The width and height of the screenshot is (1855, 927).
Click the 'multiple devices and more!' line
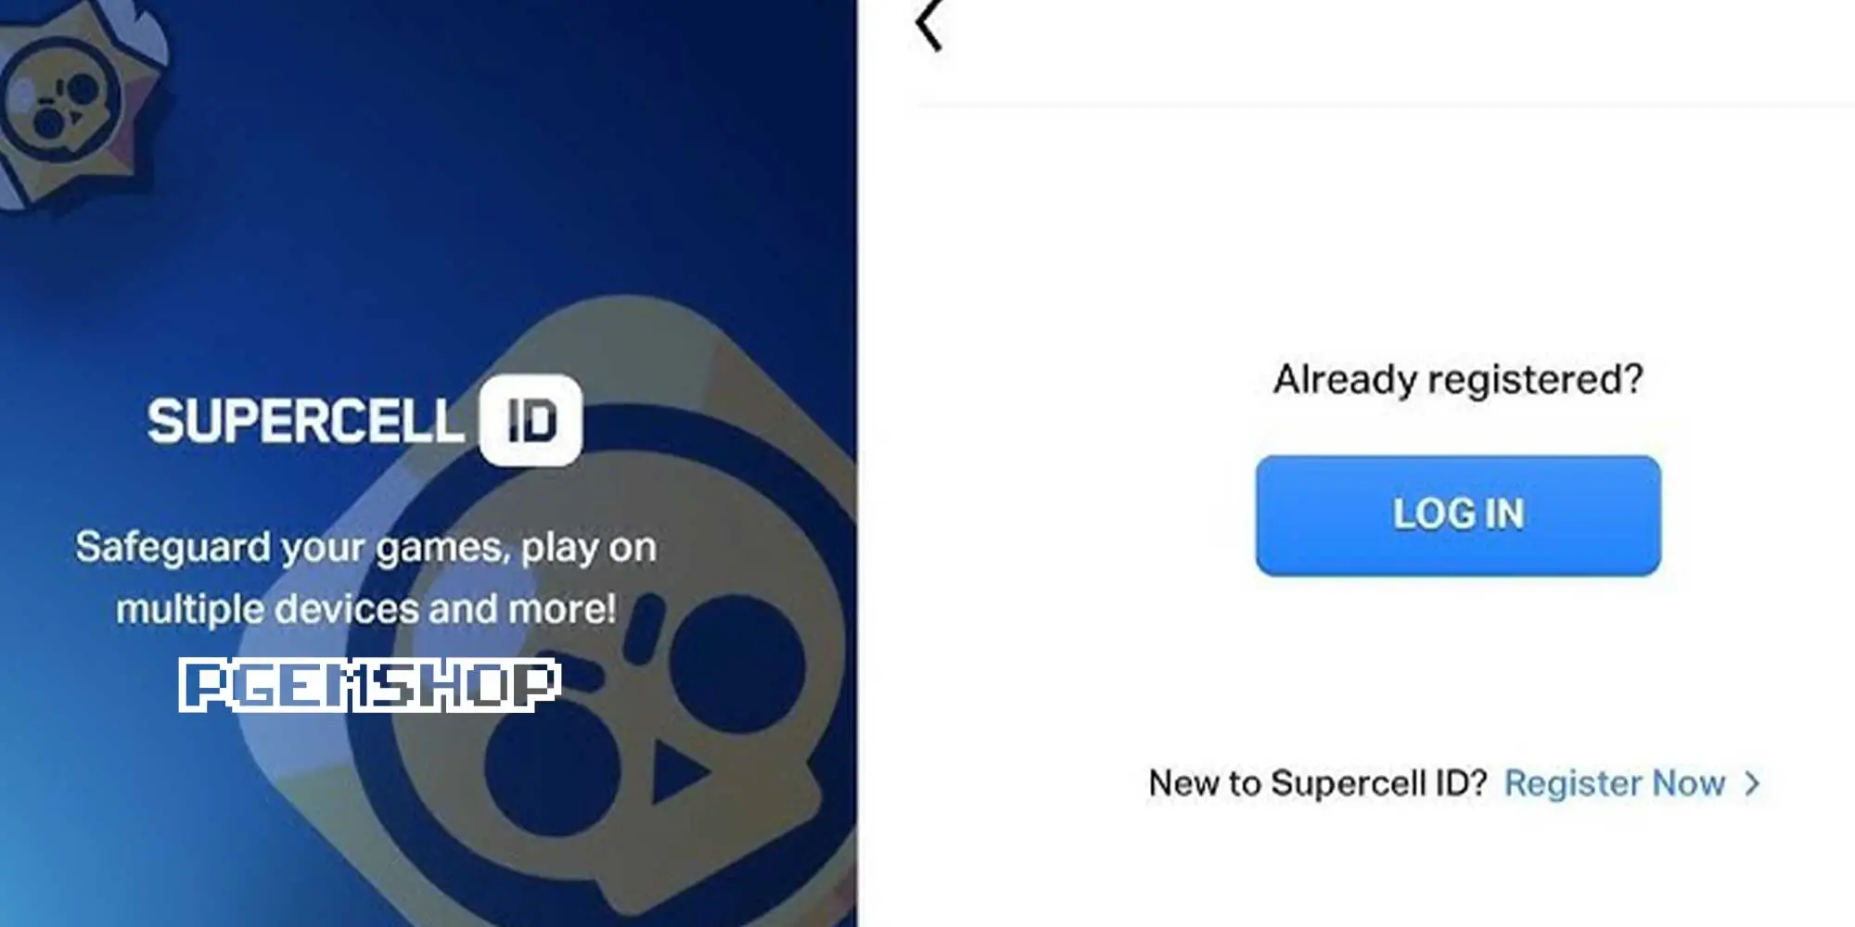click(366, 610)
